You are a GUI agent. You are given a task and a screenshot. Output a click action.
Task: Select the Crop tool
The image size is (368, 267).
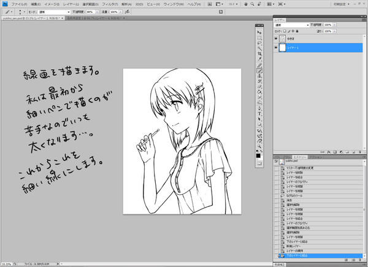click(259, 54)
